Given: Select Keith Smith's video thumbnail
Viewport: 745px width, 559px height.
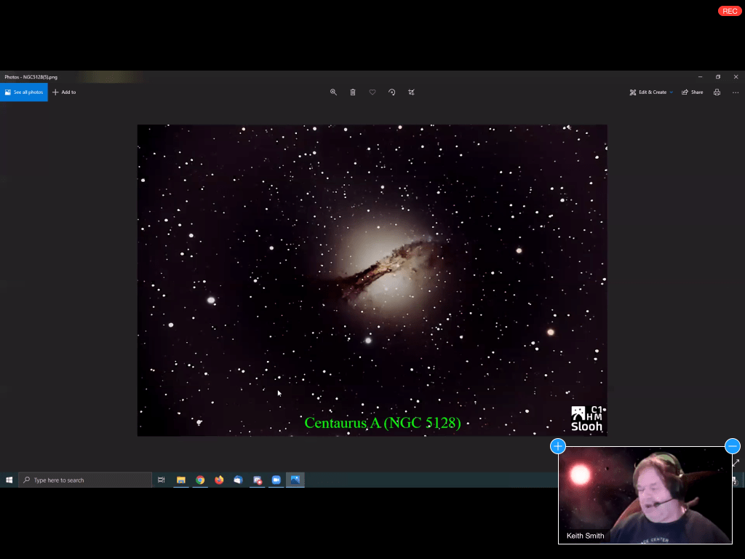Looking at the screenshot, I should (645, 495).
